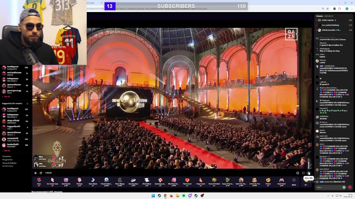Image resolution: width=355 pixels, height=199 pixels.
Task: Send the Hand Heart gift
Action: coord(282,181)
